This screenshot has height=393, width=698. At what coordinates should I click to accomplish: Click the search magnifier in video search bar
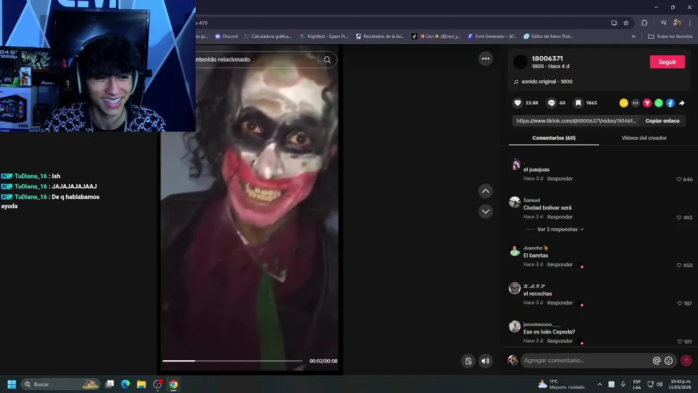[x=327, y=59]
